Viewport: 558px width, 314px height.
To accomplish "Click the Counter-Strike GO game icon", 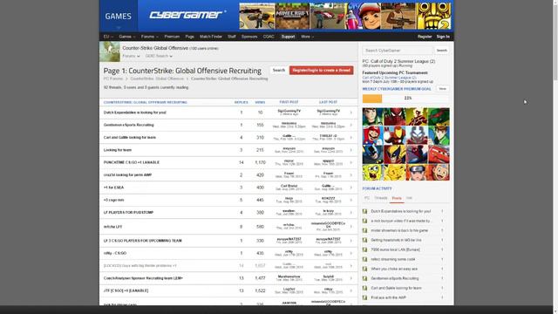I will (110, 51).
